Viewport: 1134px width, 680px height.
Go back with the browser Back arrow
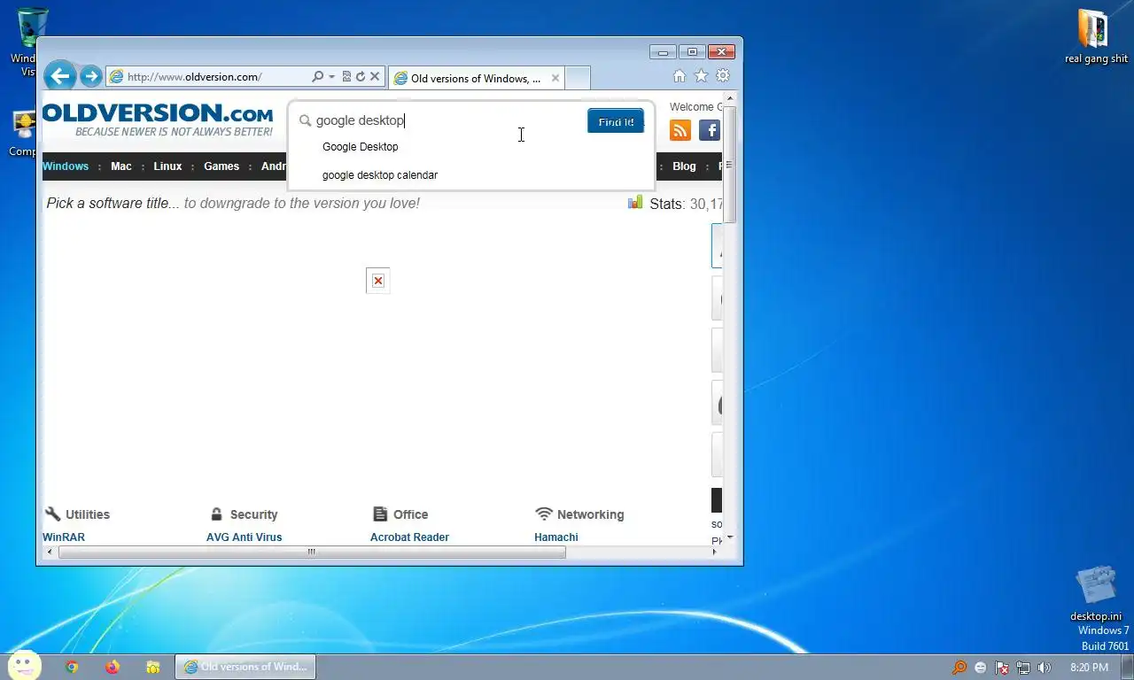[x=60, y=76]
